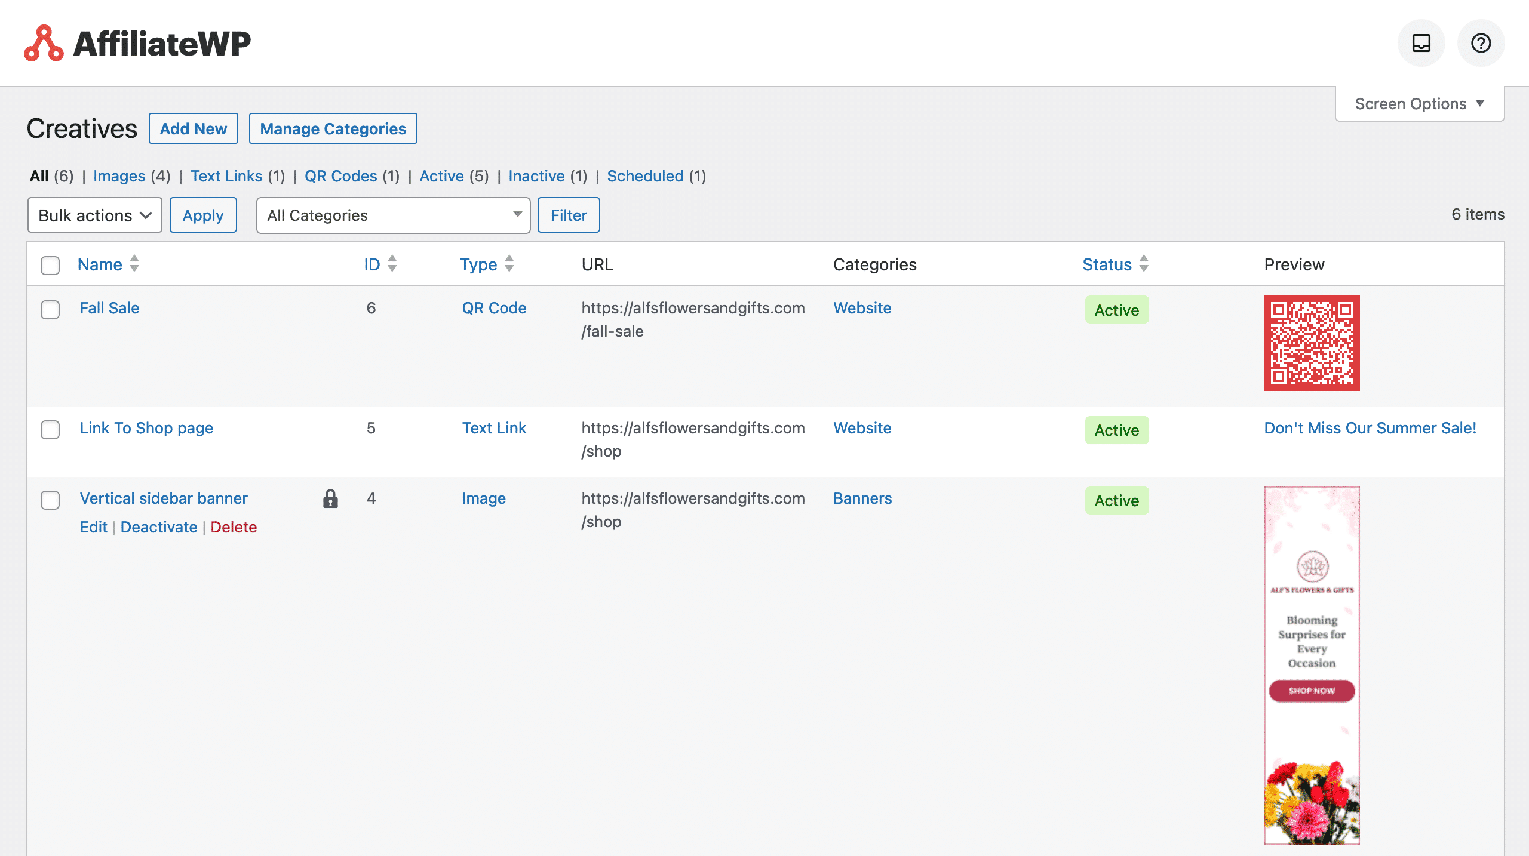Open the notifications inbox icon

1421,43
